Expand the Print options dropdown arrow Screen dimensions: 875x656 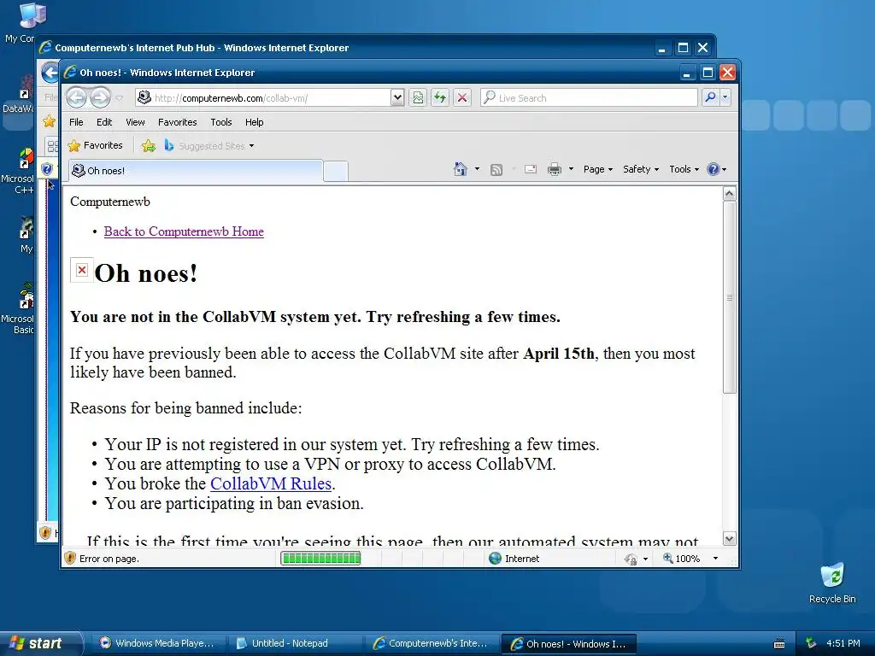571,169
